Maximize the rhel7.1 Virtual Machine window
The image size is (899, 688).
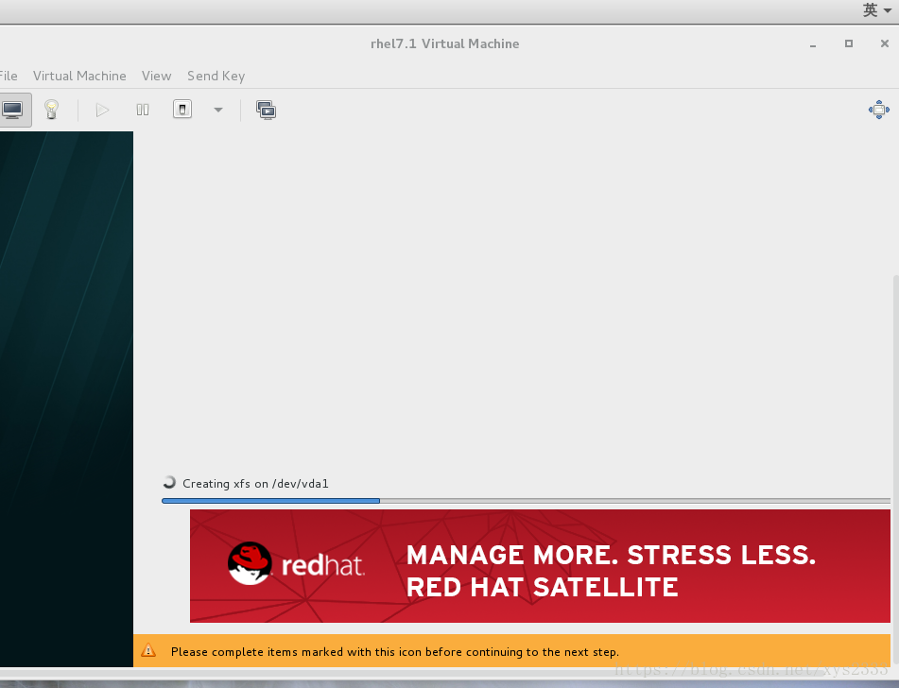point(849,43)
